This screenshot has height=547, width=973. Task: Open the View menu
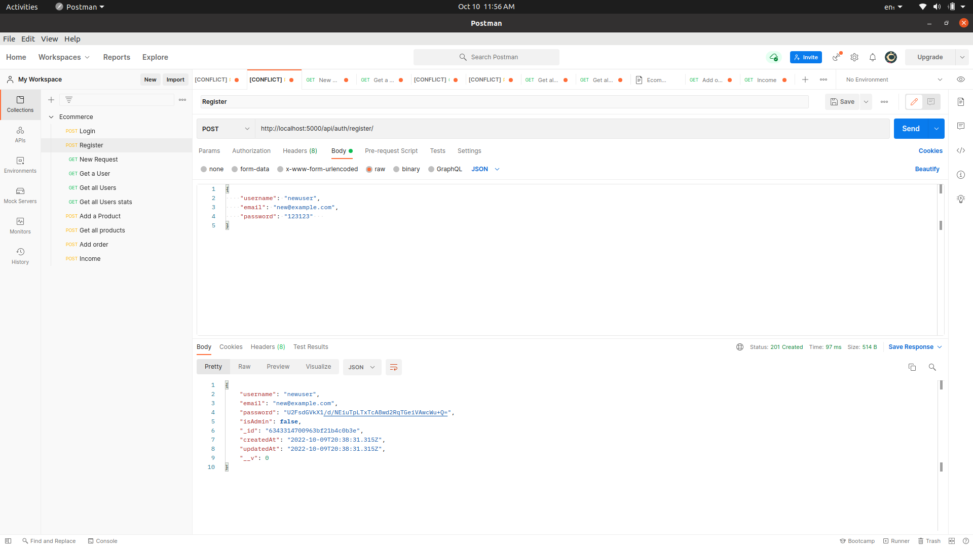point(49,39)
